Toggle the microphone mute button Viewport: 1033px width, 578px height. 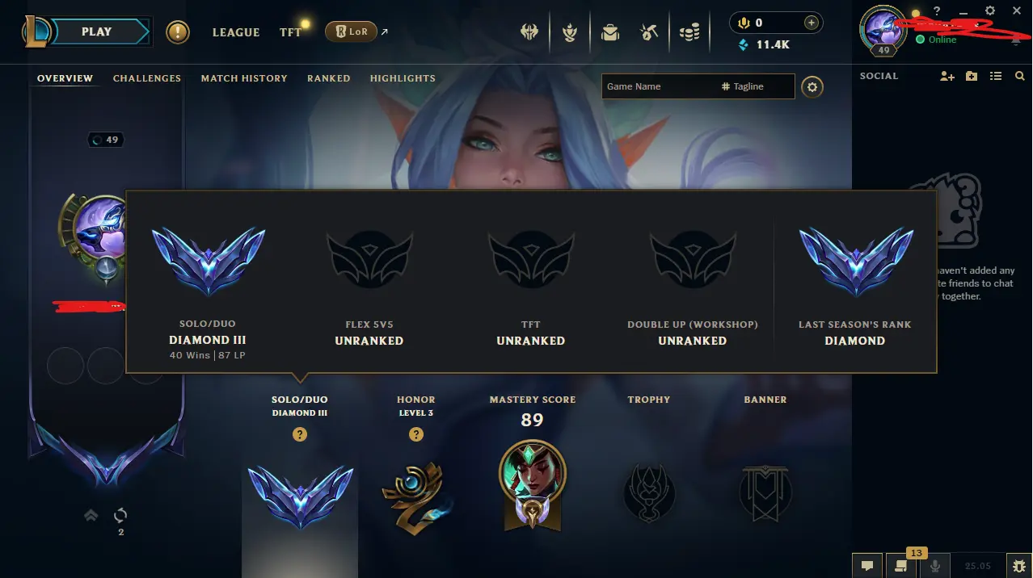935,566
